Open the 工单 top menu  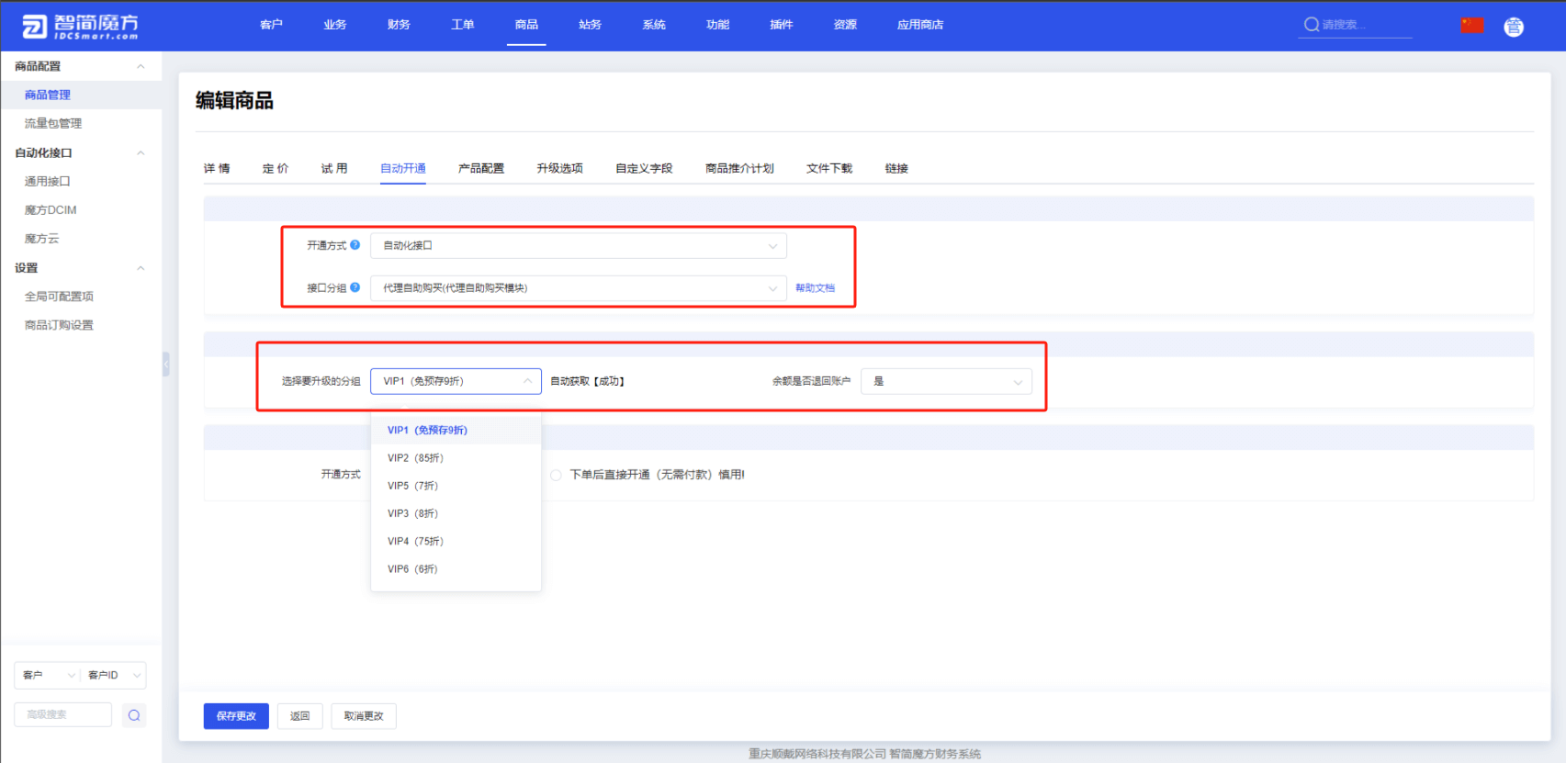[463, 25]
